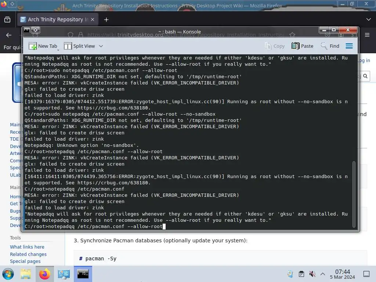This screenshot has width=376, height=282.
Task: Open the file manager taskbar icon
Action: click(x=26, y=274)
